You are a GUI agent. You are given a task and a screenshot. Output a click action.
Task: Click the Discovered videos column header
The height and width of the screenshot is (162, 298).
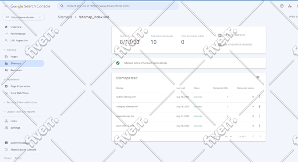245,88
